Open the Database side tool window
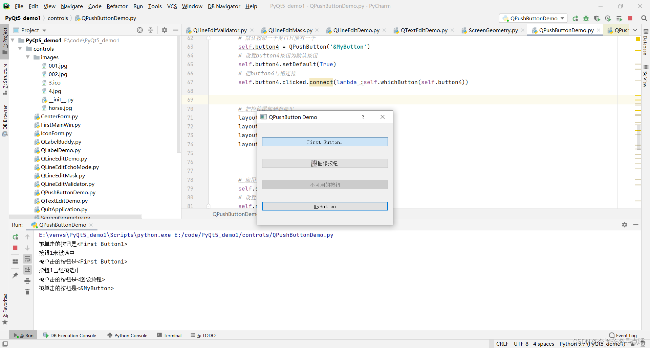 click(646, 42)
